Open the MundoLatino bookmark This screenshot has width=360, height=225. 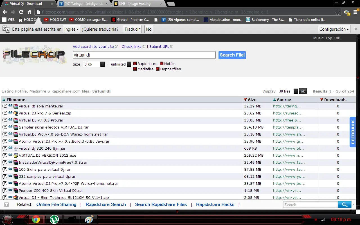tap(223, 20)
